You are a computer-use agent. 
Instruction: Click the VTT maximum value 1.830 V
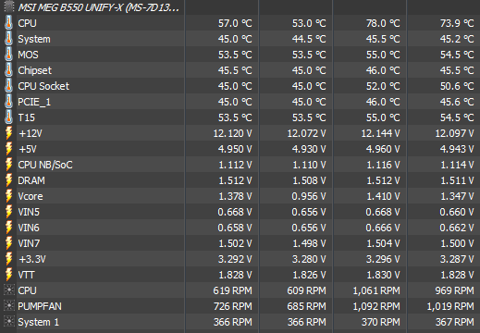(383, 275)
